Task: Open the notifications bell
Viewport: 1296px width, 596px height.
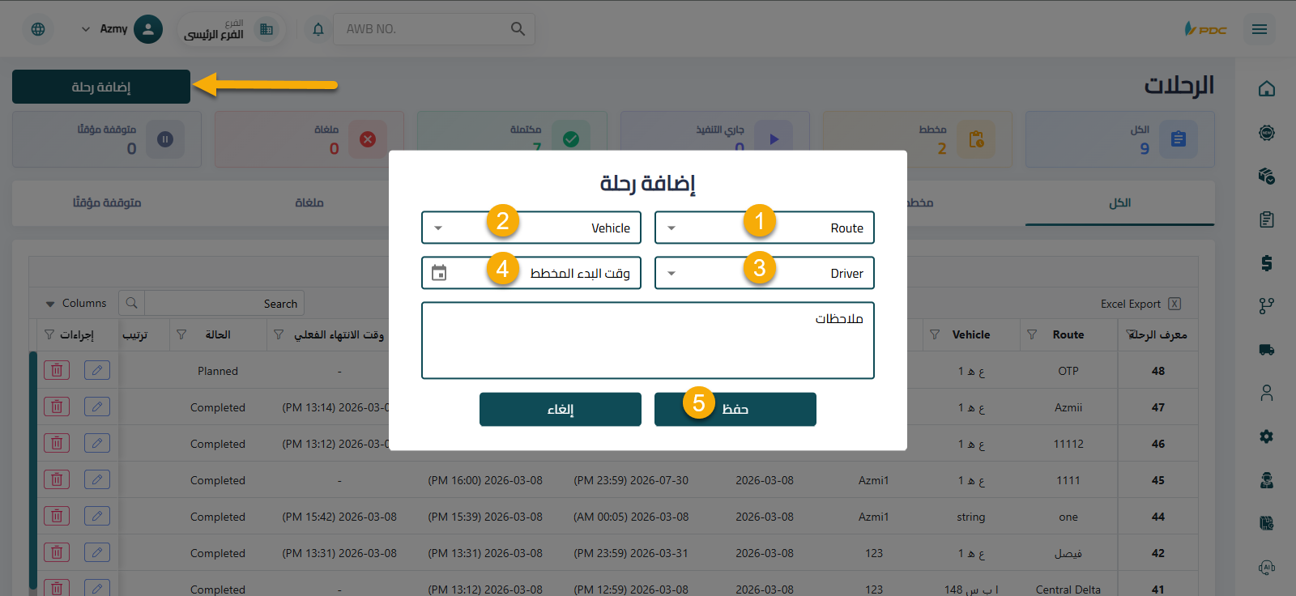Action: [x=318, y=29]
